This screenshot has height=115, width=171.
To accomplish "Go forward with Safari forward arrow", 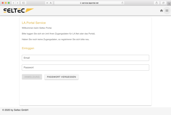I will (x=17, y=3).
